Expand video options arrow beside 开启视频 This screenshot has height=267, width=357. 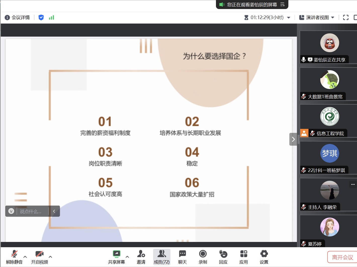50,257
